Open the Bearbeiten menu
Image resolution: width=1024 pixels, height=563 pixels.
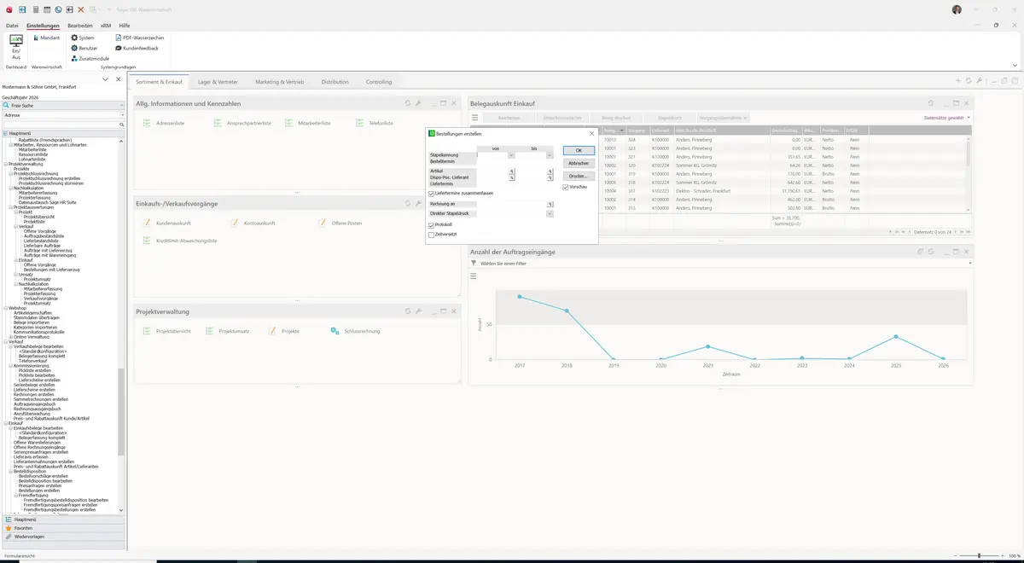pos(80,26)
